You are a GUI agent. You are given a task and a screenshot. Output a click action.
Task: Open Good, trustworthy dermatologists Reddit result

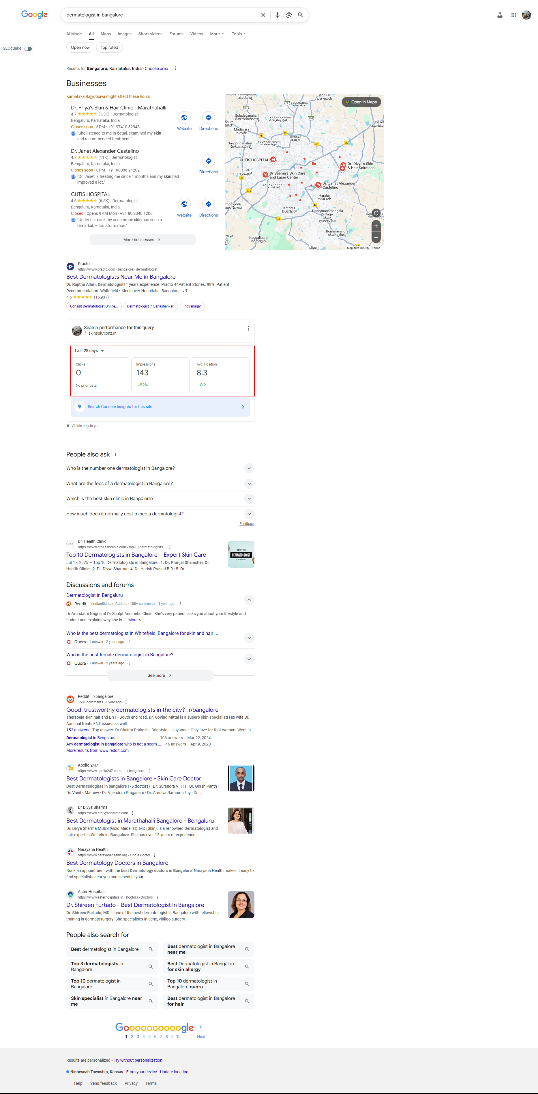(x=142, y=710)
